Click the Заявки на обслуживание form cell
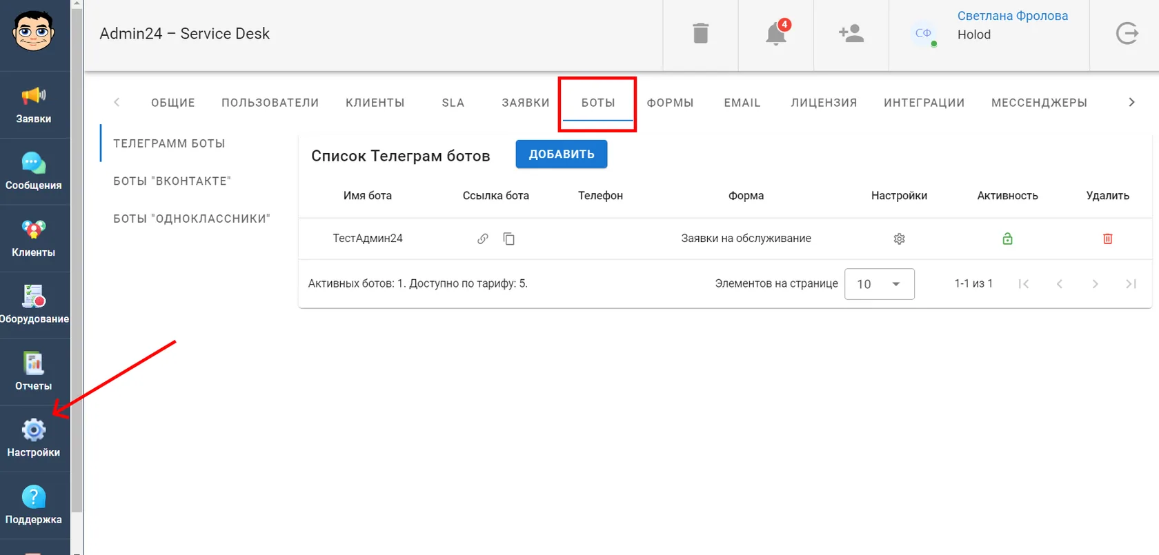This screenshot has width=1159, height=555. [x=746, y=239]
